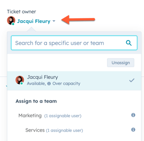The width and height of the screenshot is (144, 141).
Task: Click the info icon on Marketing row
Action: click(133, 115)
